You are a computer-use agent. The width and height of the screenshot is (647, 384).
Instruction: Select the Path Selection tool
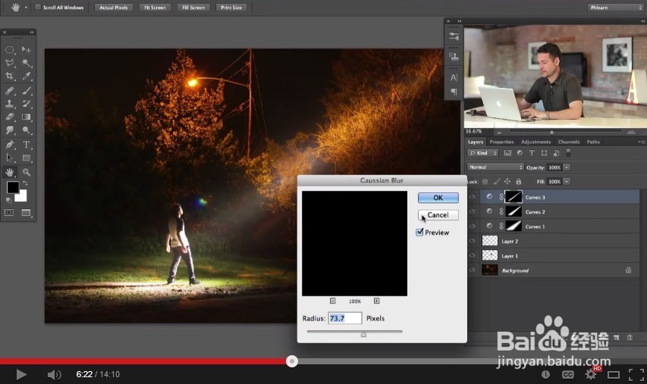point(10,158)
